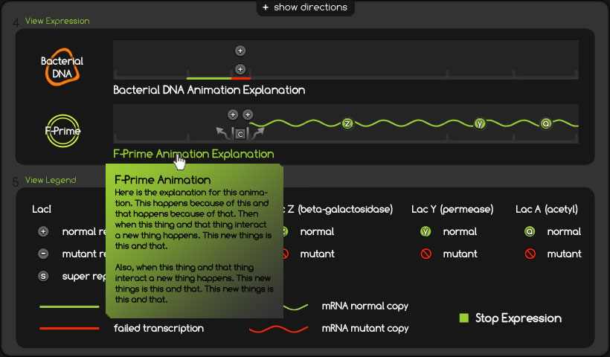Click the red failed transcription line swatch
Image resolution: width=610 pixels, height=357 pixels.
click(69, 328)
